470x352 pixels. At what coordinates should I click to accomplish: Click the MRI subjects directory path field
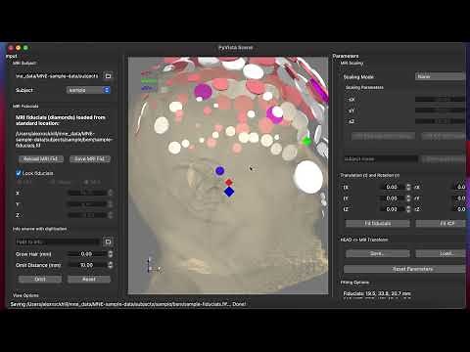(57, 76)
